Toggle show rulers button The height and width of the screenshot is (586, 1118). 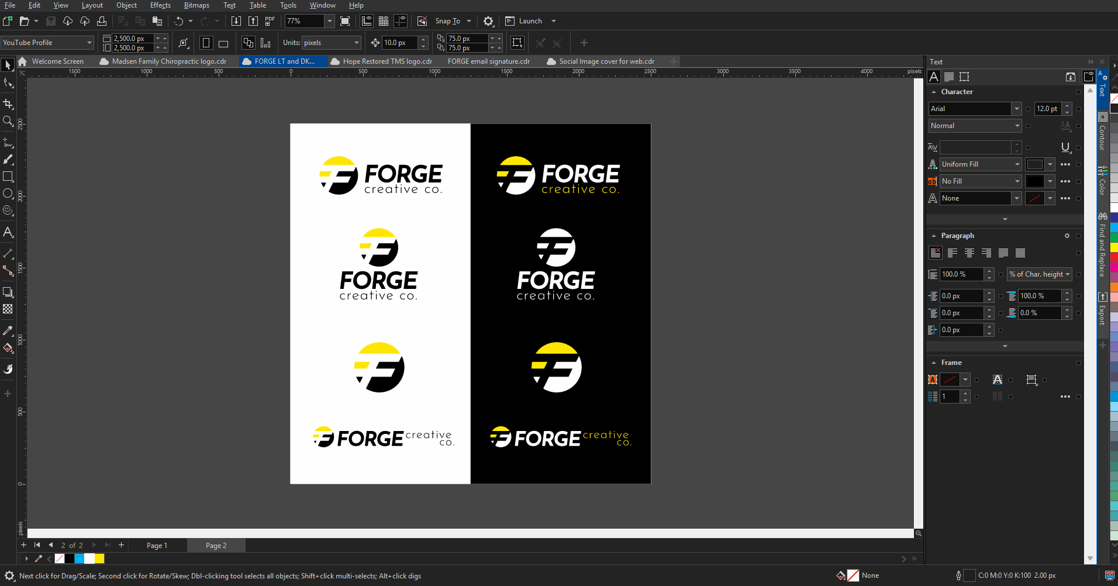click(367, 21)
